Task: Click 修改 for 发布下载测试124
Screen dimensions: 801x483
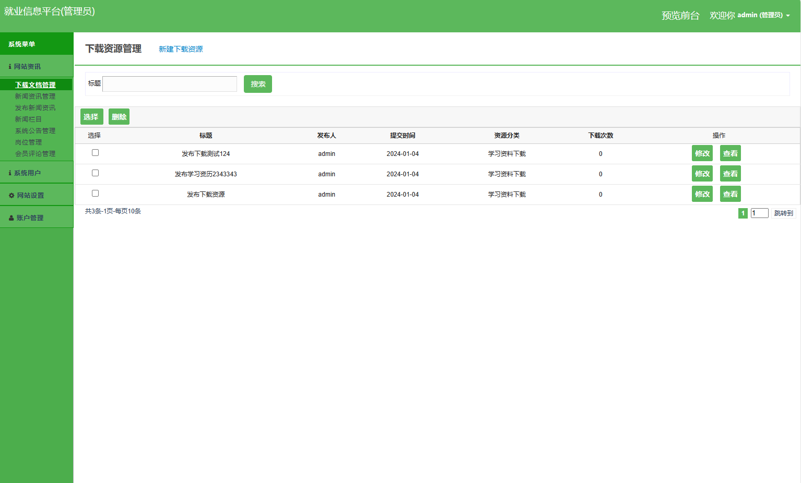Action: (702, 153)
